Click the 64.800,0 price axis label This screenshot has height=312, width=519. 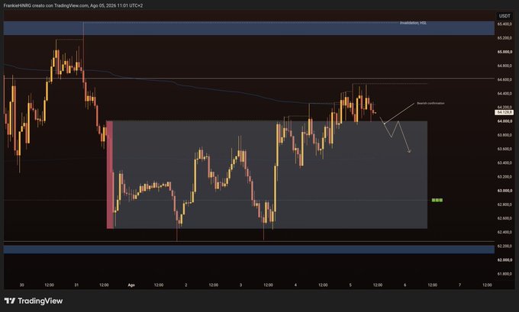504,66
